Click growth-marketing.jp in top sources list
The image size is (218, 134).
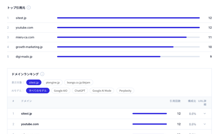[29, 47]
